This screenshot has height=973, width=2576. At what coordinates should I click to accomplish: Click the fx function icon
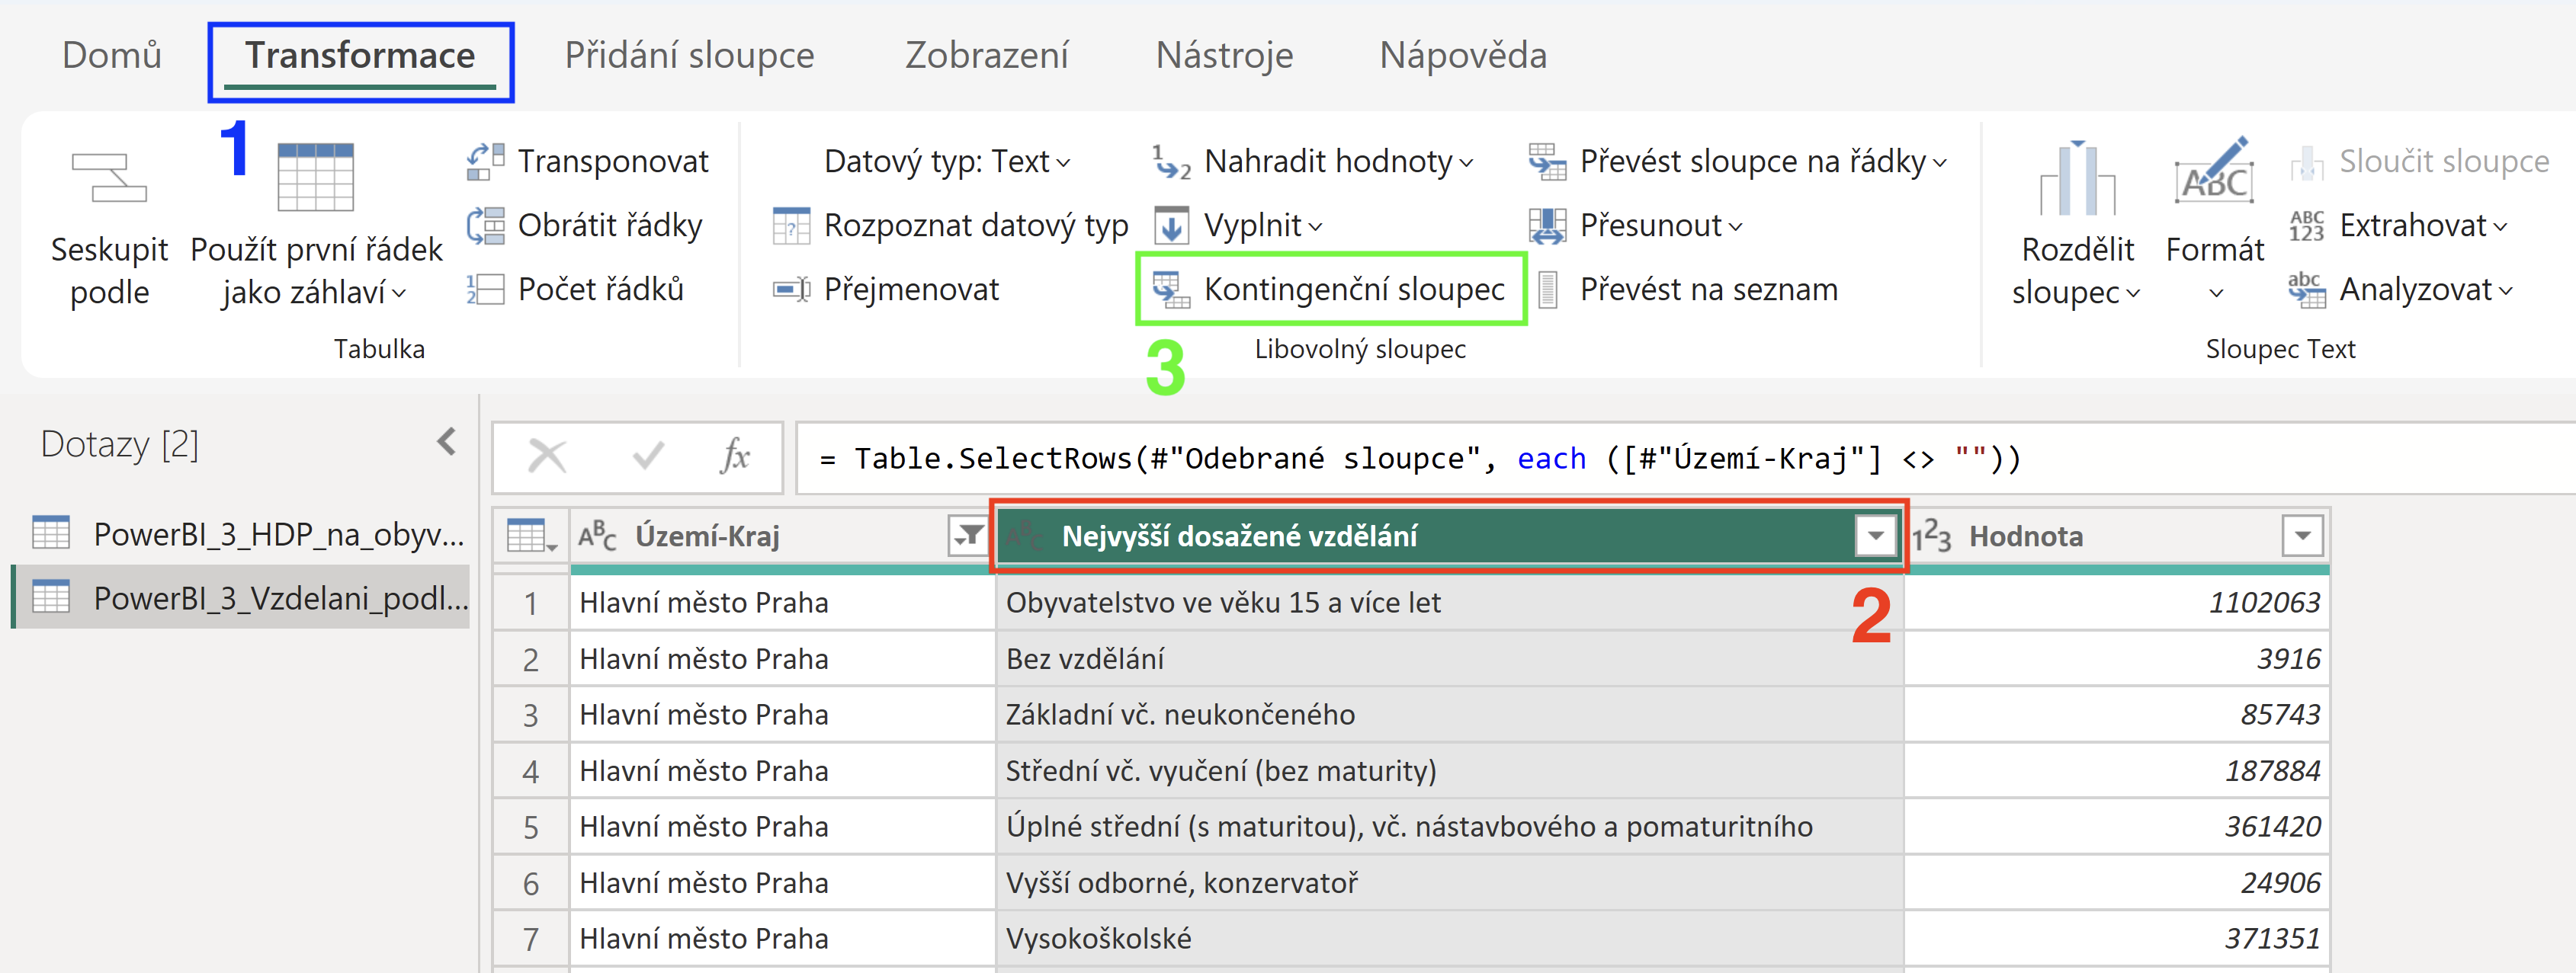735,456
